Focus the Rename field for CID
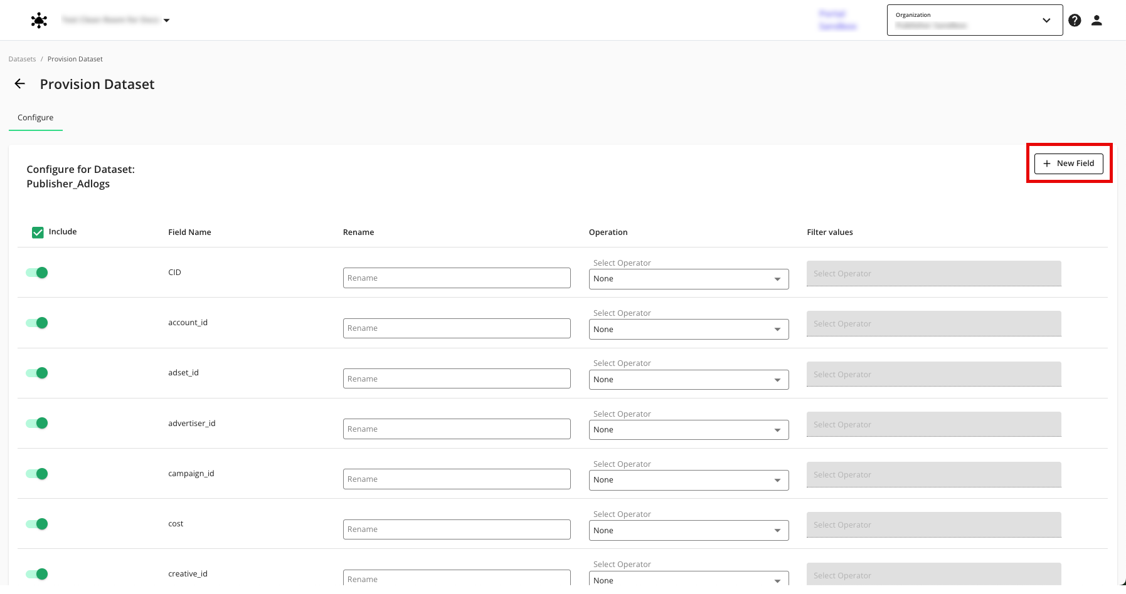This screenshot has width=1126, height=594. click(456, 278)
